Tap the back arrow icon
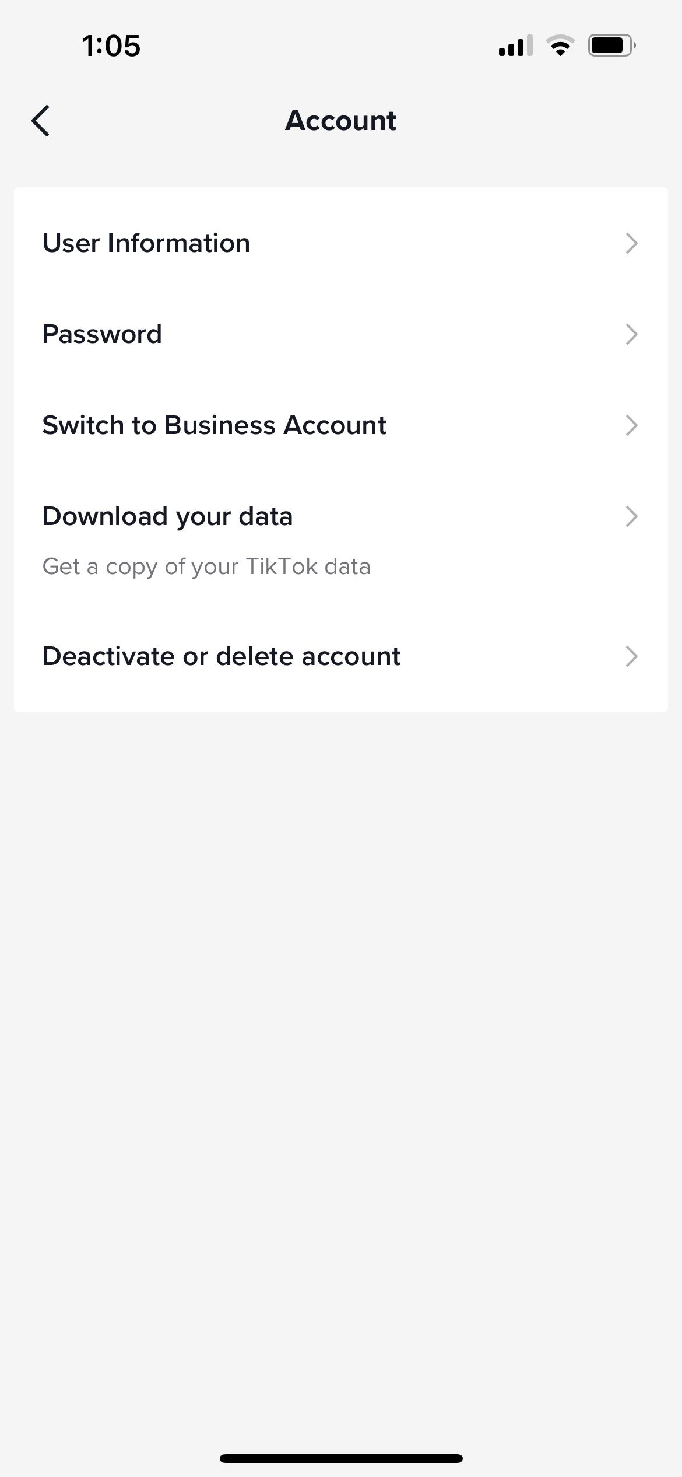This screenshot has width=682, height=1477. tap(41, 121)
